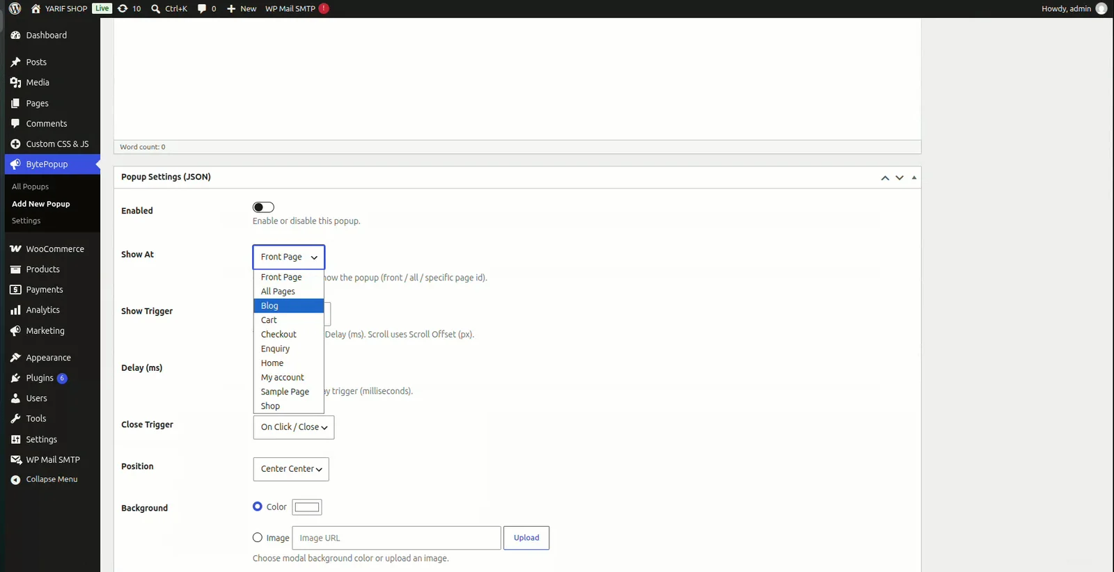1114x572 pixels.
Task: Click the Users person icon
Action: click(15, 398)
